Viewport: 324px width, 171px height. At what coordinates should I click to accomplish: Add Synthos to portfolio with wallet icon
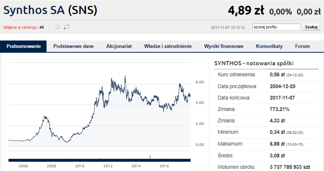point(66,27)
